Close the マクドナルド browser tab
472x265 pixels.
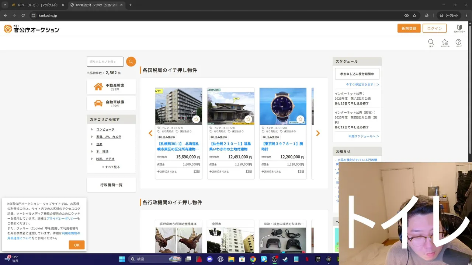[x=62, y=5]
